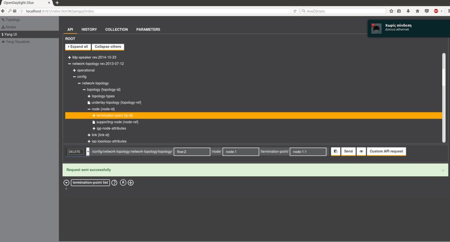Open bookmarks list icon

click(399, 11)
